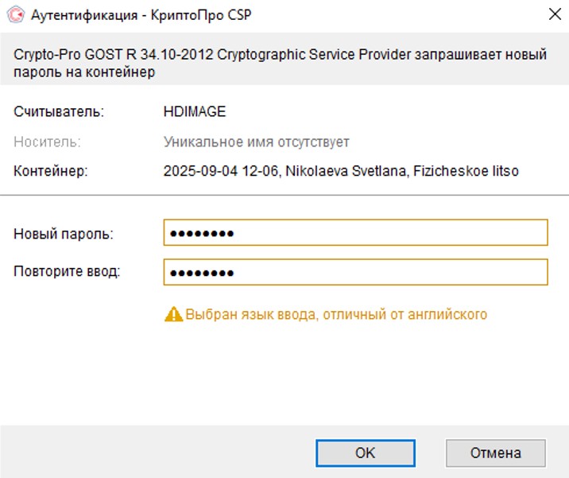569x478 pixels.
Task: Click the 'Контейнер:' label
Action: [50, 171]
